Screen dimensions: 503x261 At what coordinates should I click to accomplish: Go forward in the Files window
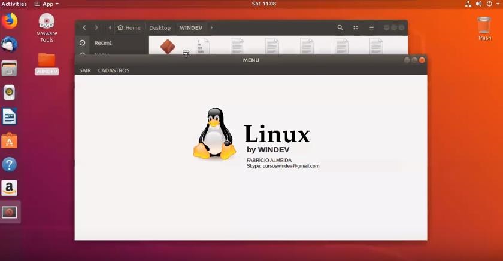coord(96,27)
